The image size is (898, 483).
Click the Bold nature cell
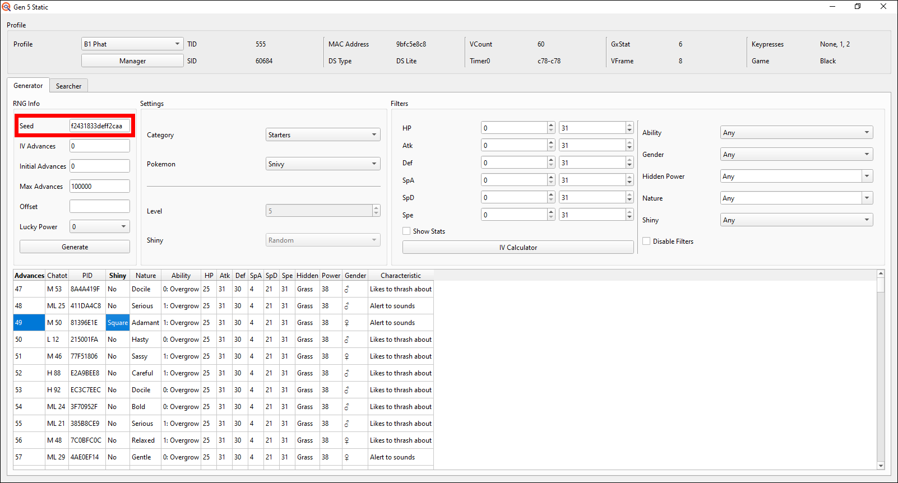click(146, 407)
